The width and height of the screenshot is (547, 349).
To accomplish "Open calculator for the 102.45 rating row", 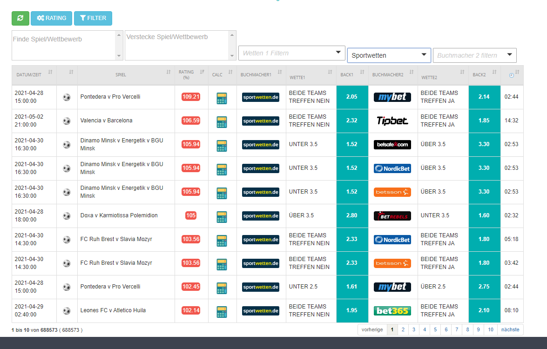I will pyautogui.click(x=222, y=288).
